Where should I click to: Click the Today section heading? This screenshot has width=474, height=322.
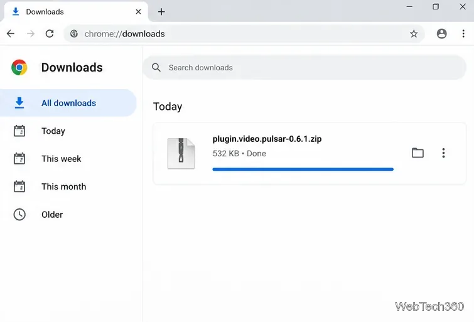(x=168, y=107)
